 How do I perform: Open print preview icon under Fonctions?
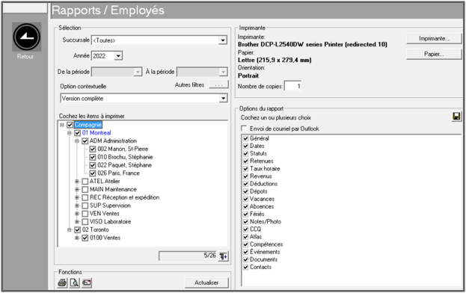(74, 283)
